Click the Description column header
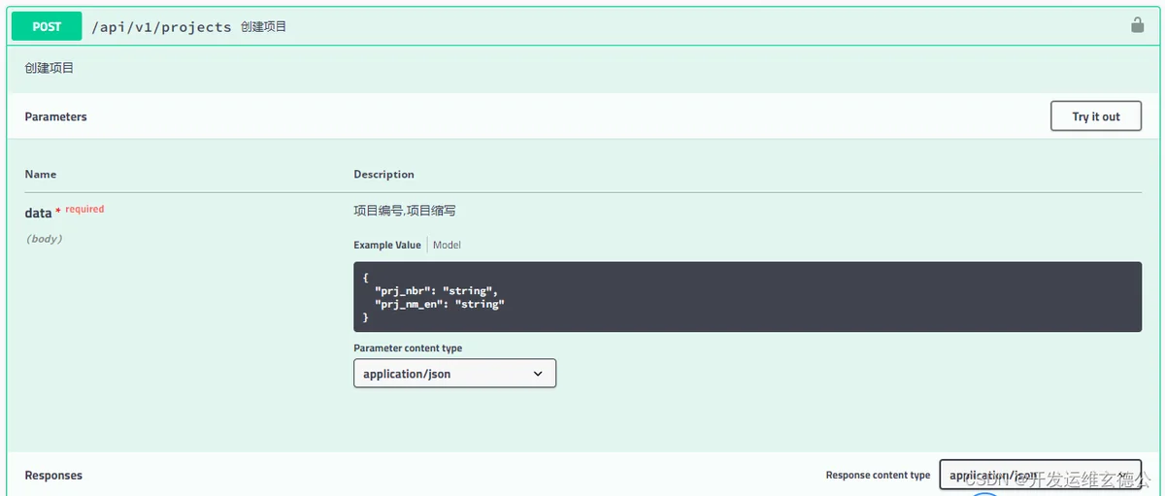 point(383,175)
